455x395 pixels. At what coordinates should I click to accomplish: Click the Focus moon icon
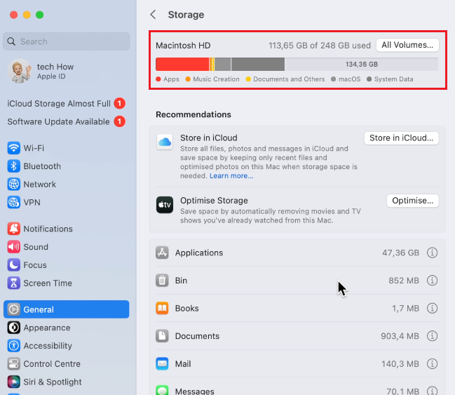(13, 265)
